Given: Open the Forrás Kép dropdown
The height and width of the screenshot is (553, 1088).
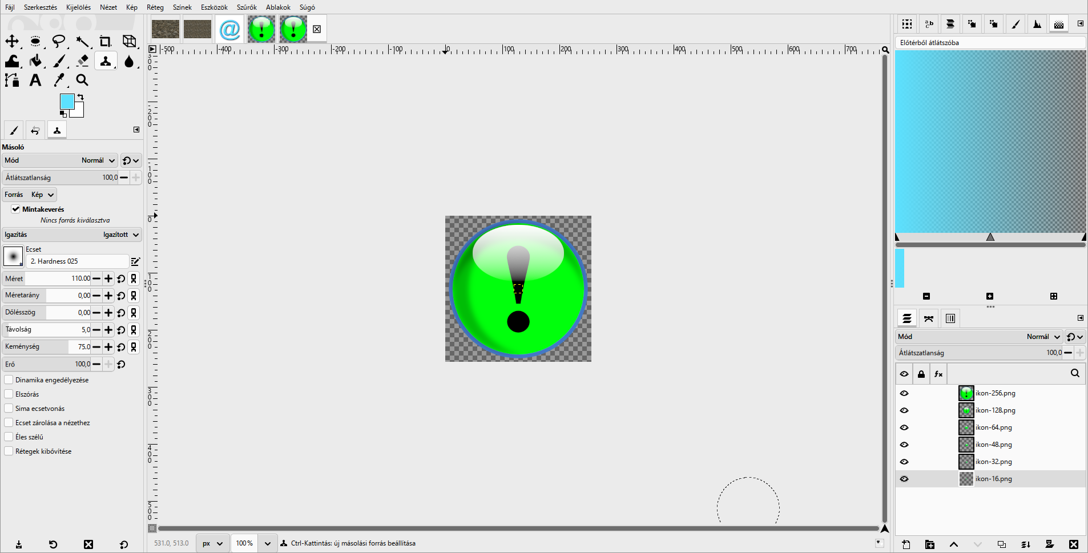Looking at the screenshot, I should [30, 195].
